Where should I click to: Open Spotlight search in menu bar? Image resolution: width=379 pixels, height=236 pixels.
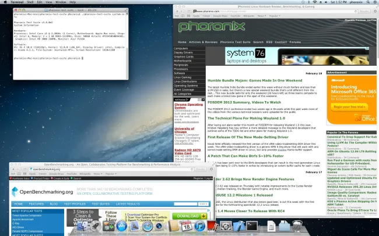pos(368,2)
